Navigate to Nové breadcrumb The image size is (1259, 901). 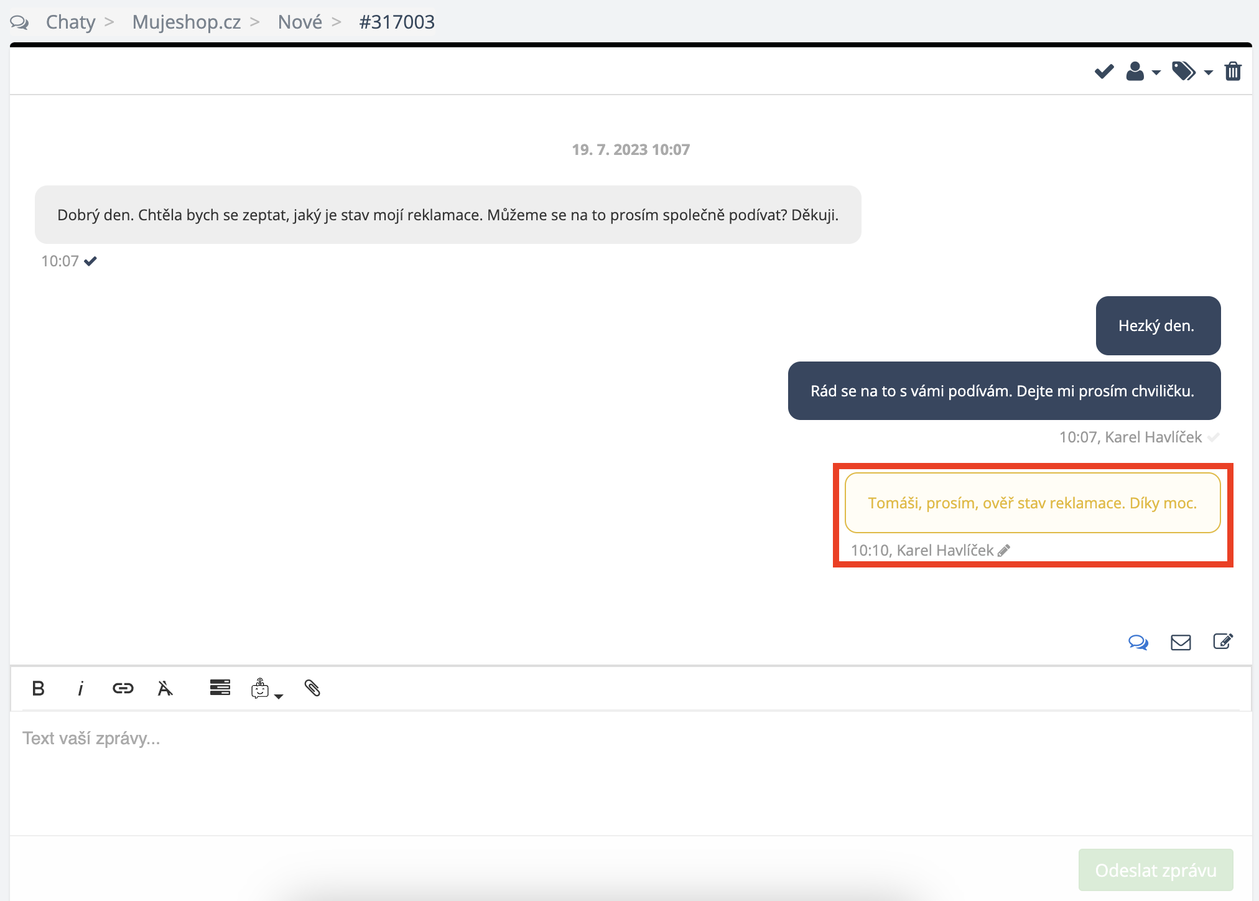(x=300, y=22)
